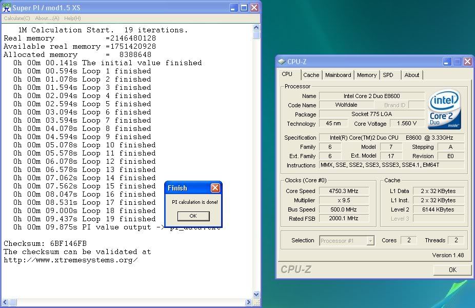Image resolution: width=475 pixels, height=308 pixels.
Task: Click the 'Real memory' line in Super PI
Action: pyautogui.click(x=80, y=38)
